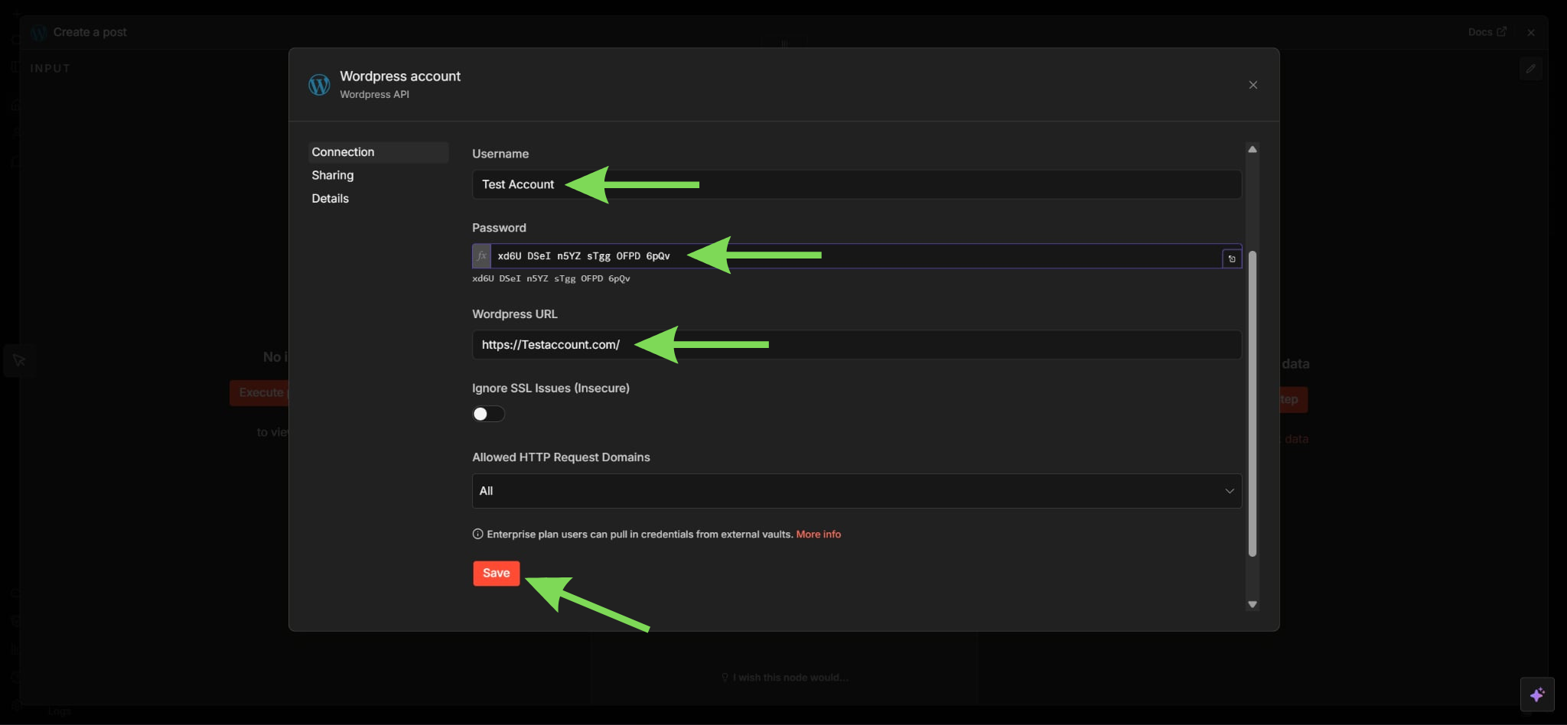Image resolution: width=1567 pixels, height=725 pixels.
Task: Open the Details tab
Action: click(331, 198)
